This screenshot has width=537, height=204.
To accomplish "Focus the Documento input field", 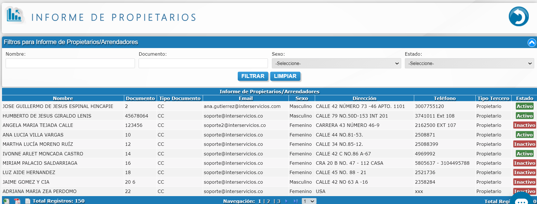I will point(203,63).
